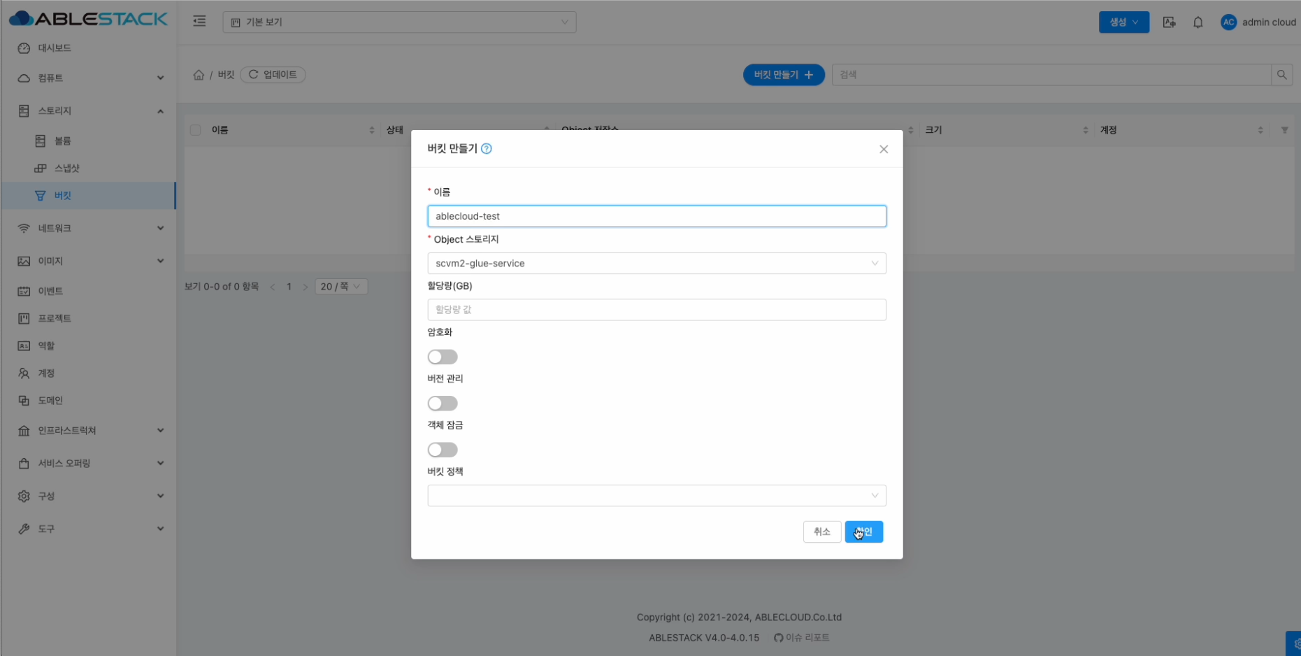Enable the 암호화 encryption toggle
Screen dimensions: 1301x656
coord(443,357)
